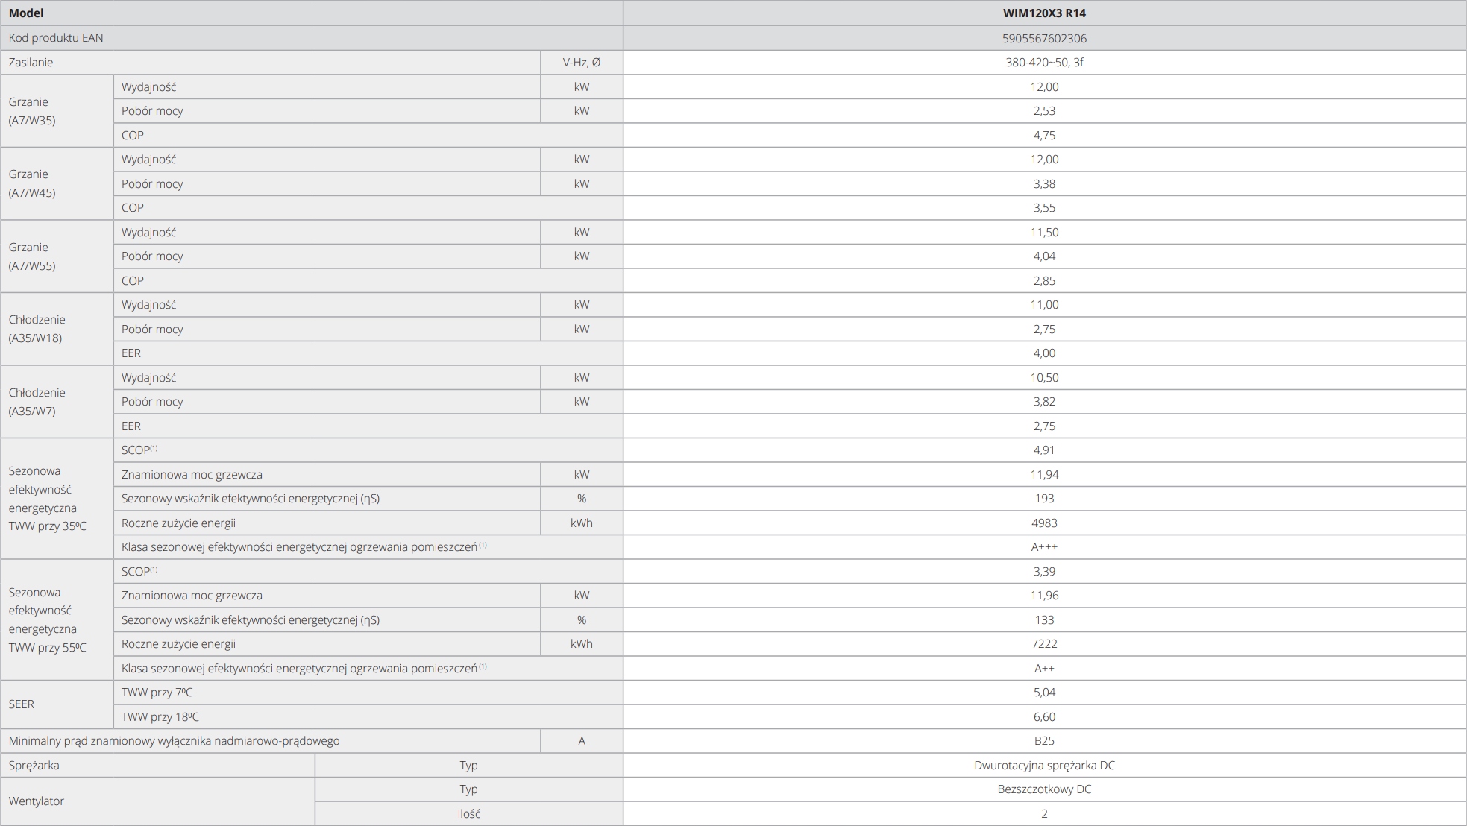
Task: Select the EER value 4,00
Action: coord(1043,353)
